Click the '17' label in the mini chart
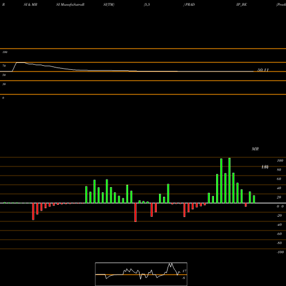Image resolution: width=286 pixels, height=286 pixels. tap(184, 271)
